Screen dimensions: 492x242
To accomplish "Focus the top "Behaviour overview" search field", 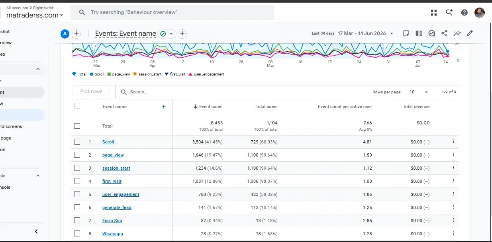I will [x=172, y=12].
